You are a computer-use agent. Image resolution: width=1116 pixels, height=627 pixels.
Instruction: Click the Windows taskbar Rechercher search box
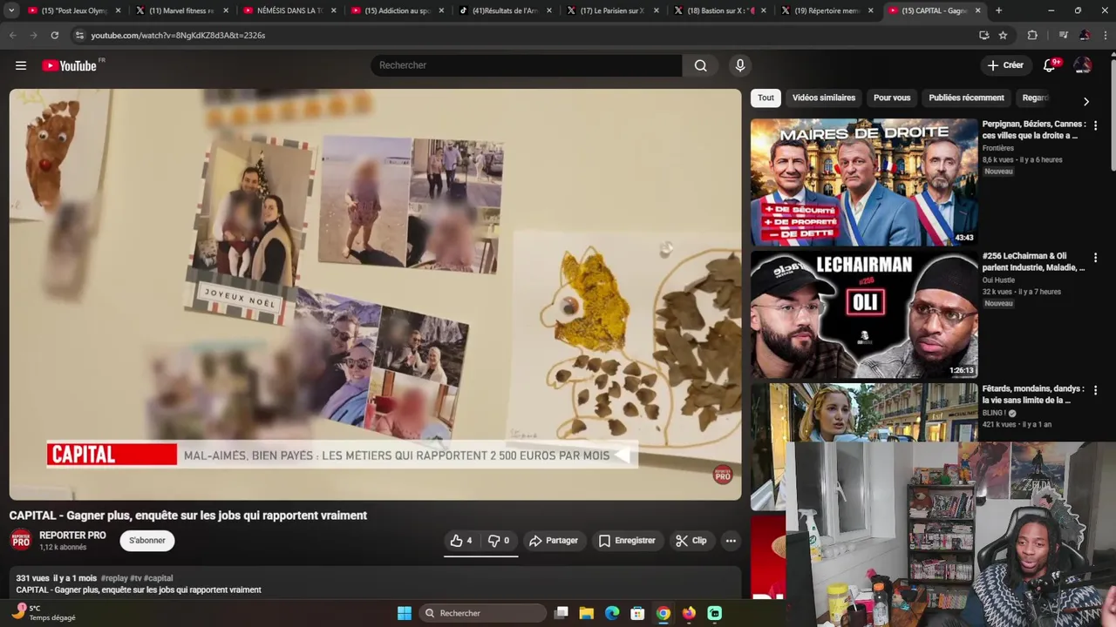481,613
